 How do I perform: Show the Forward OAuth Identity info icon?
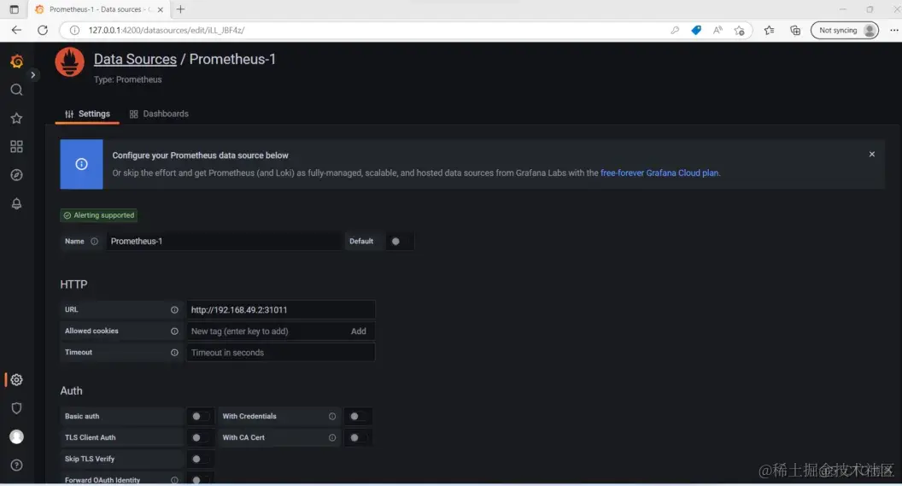point(174,480)
